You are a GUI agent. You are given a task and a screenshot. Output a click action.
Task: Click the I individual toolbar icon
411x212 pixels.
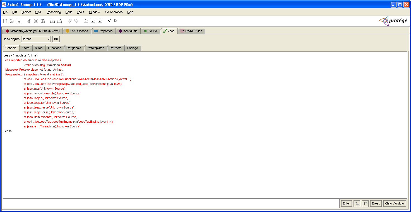click(x=100, y=21)
